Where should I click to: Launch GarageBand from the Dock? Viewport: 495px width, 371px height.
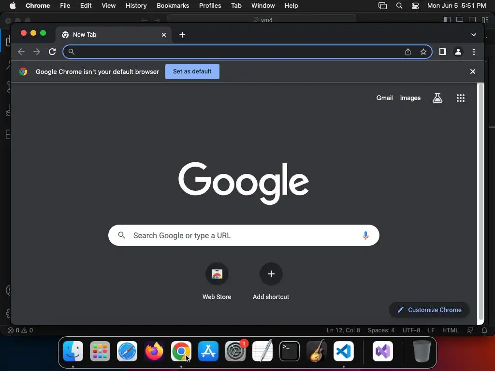[317, 351]
